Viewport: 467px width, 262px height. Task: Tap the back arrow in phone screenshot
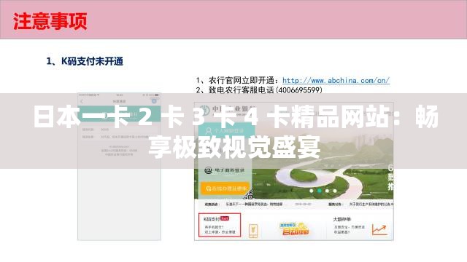point(82,102)
